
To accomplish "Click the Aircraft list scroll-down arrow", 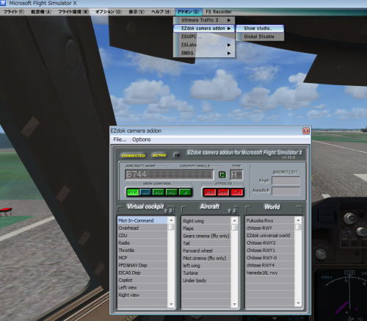I will [x=234, y=304].
